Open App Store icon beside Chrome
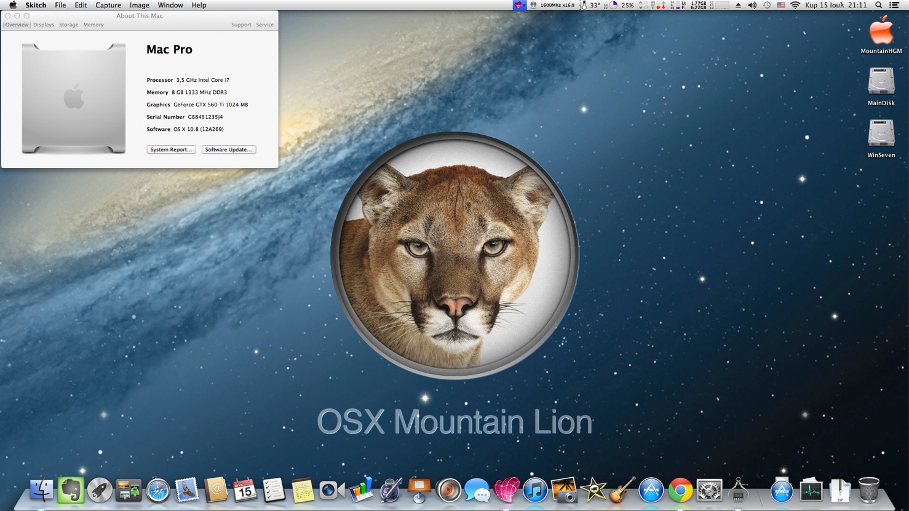 point(651,491)
